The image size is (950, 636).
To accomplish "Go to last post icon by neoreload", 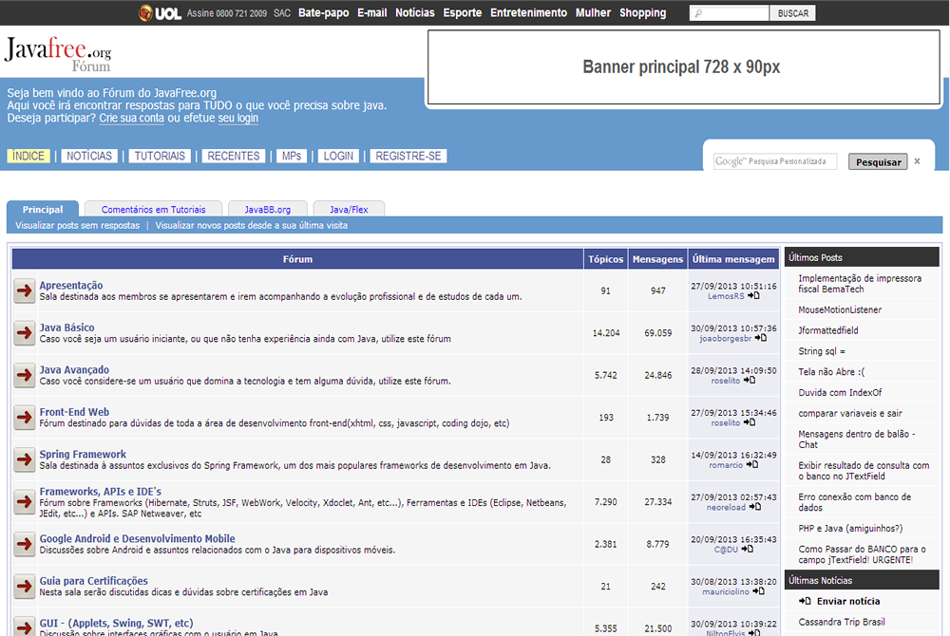I will (755, 507).
